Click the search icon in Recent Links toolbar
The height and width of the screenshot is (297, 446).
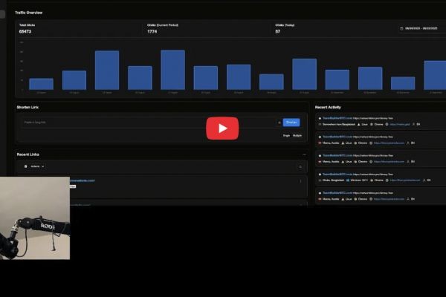(x=300, y=167)
